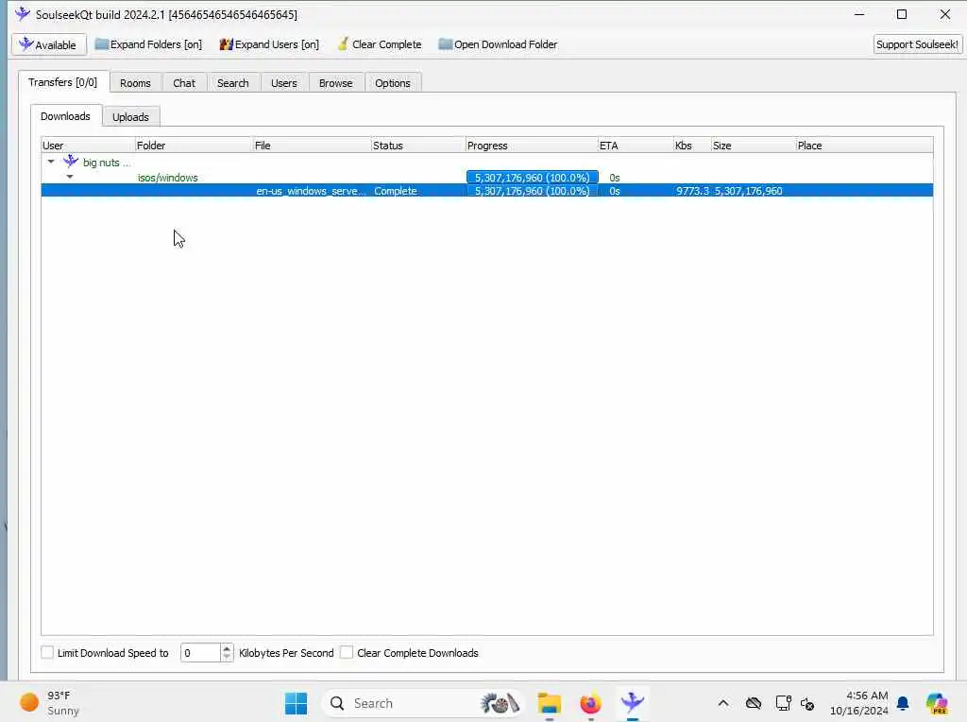The height and width of the screenshot is (722, 967).
Task: Select the isos/windows folder entry
Action: click(x=168, y=178)
